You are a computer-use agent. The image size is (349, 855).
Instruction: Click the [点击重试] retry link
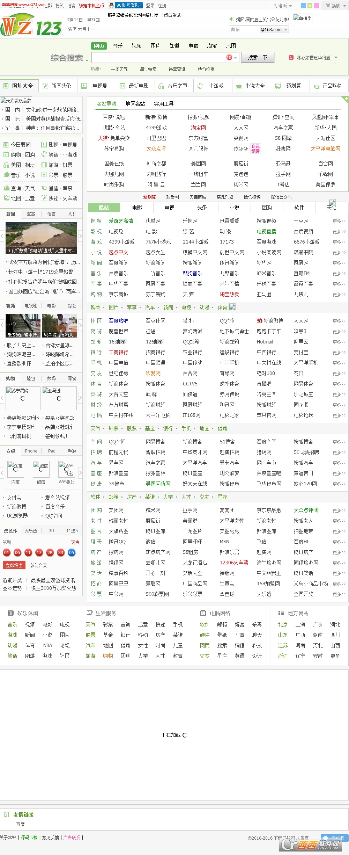point(172,15)
